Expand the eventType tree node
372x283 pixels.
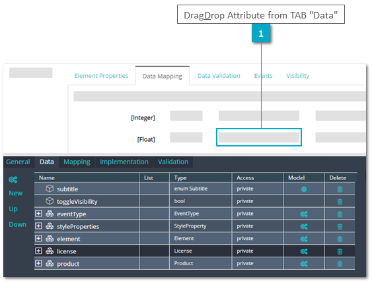tap(38, 214)
